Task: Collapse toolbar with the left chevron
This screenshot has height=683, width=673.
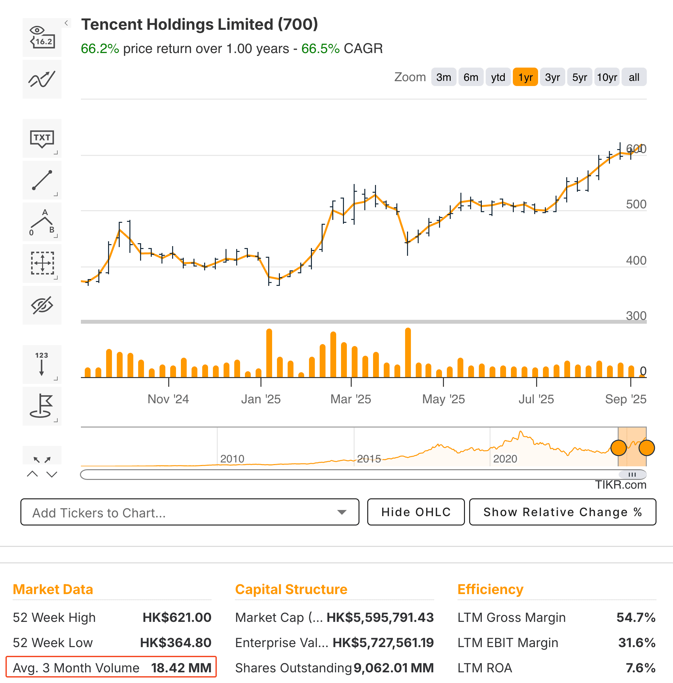Action: click(x=66, y=23)
